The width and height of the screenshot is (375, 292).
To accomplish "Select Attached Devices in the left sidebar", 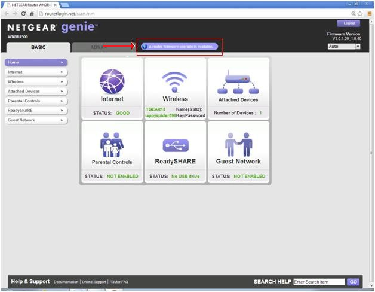I will 36,91.
